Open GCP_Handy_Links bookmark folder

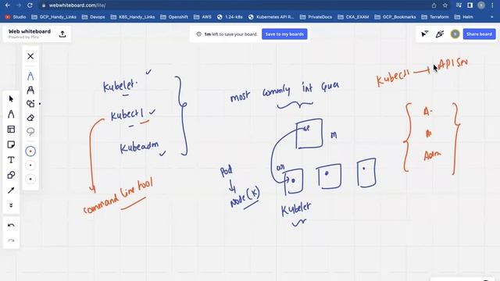click(54, 17)
